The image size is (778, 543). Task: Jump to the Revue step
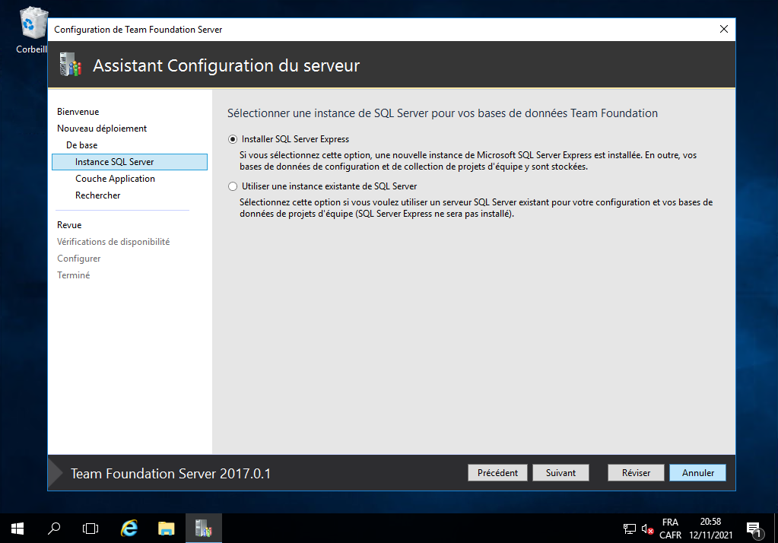tap(69, 225)
